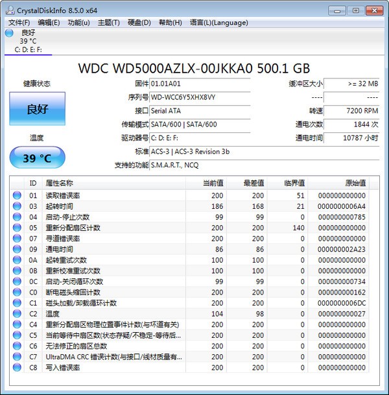
Task: Open the 文件(F) menu
Action: point(19,22)
